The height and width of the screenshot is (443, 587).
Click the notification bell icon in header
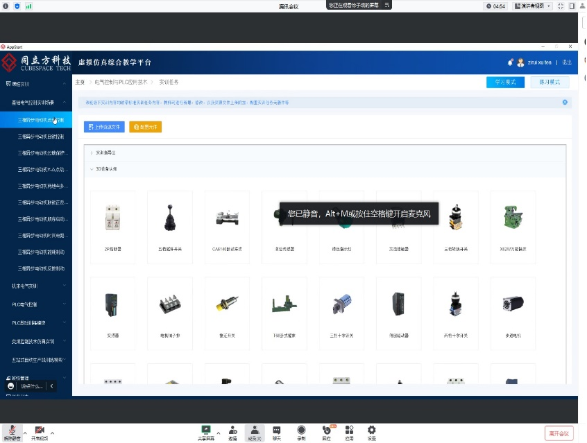coord(511,62)
